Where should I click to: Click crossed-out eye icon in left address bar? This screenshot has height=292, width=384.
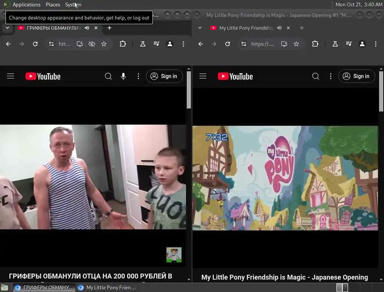[x=92, y=44]
